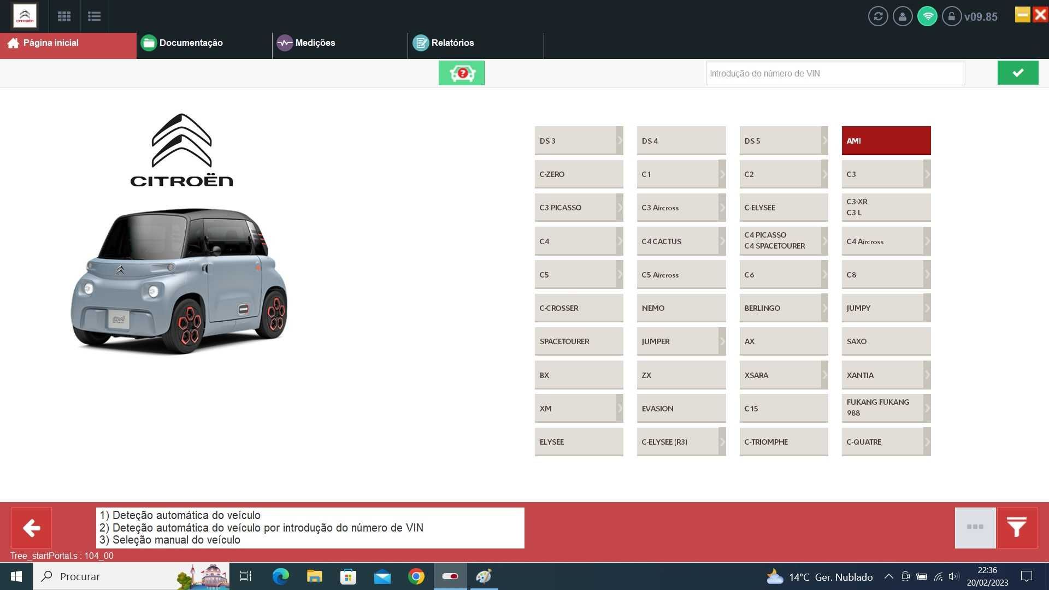Viewport: 1049px width, 590px height.
Task: Expand the C1 model chevron
Action: coord(722,174)
